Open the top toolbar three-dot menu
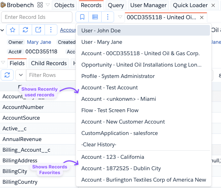The image size is (221, 188). click(108, 17)
